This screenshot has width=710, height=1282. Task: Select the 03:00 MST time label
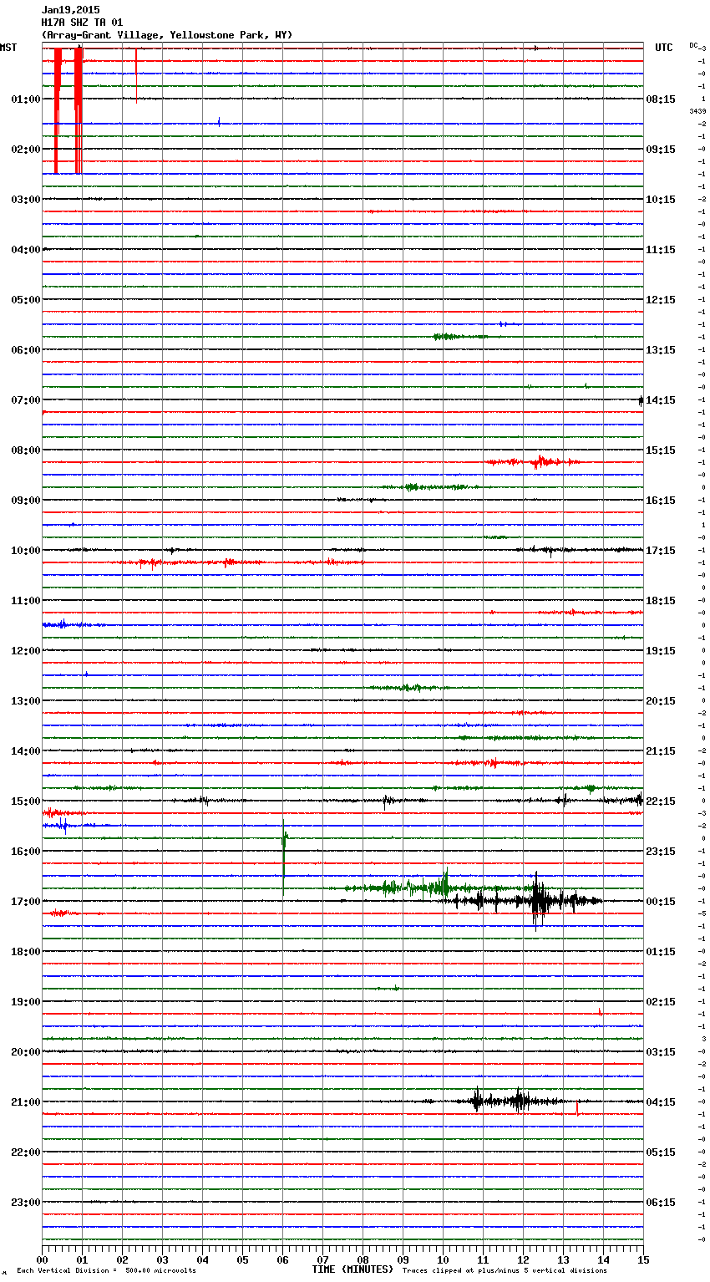pyautogui.click(x=25, y=200)
